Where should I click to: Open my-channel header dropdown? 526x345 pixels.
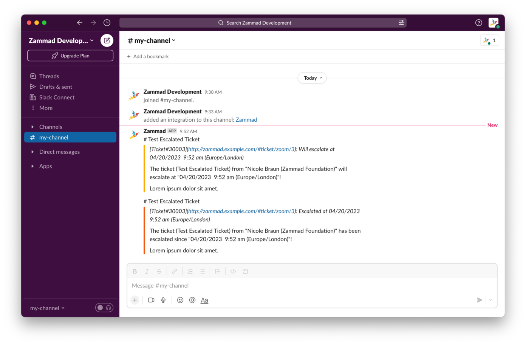point(152,40)
